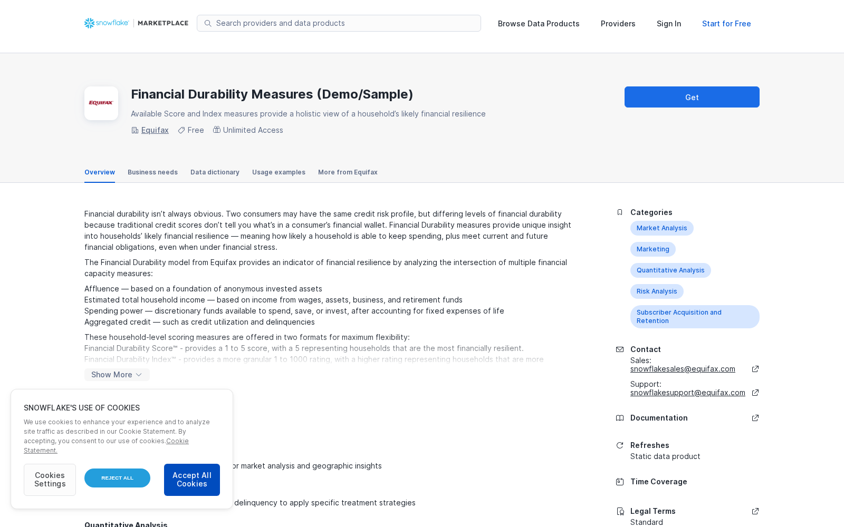Click snowflakesales@equifax.com email link
844x527 pixels.
683,369
